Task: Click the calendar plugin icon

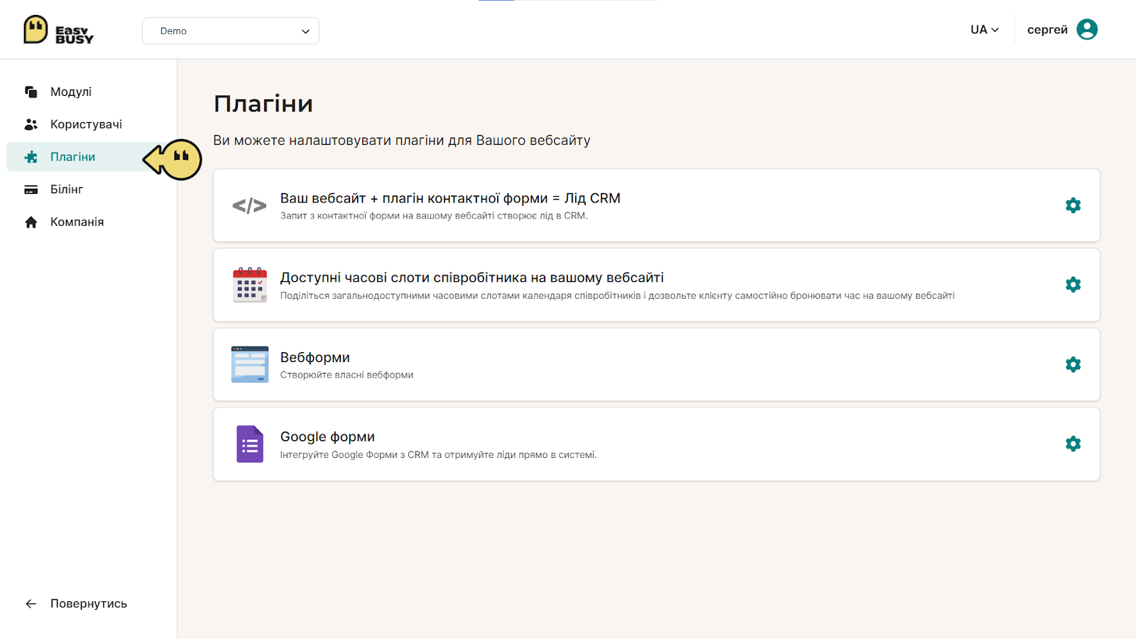Action: point(250,285)
